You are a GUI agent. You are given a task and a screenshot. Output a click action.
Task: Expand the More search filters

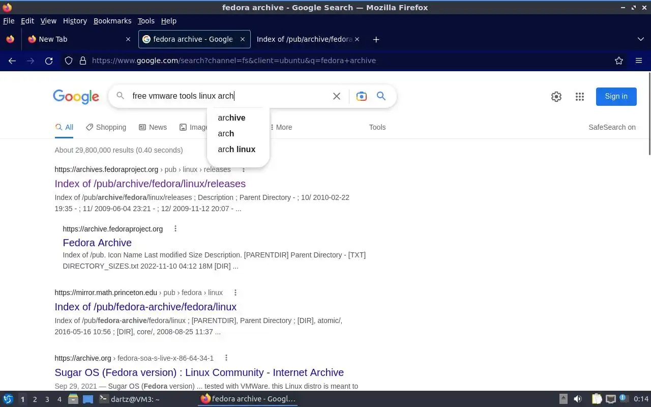281,127
